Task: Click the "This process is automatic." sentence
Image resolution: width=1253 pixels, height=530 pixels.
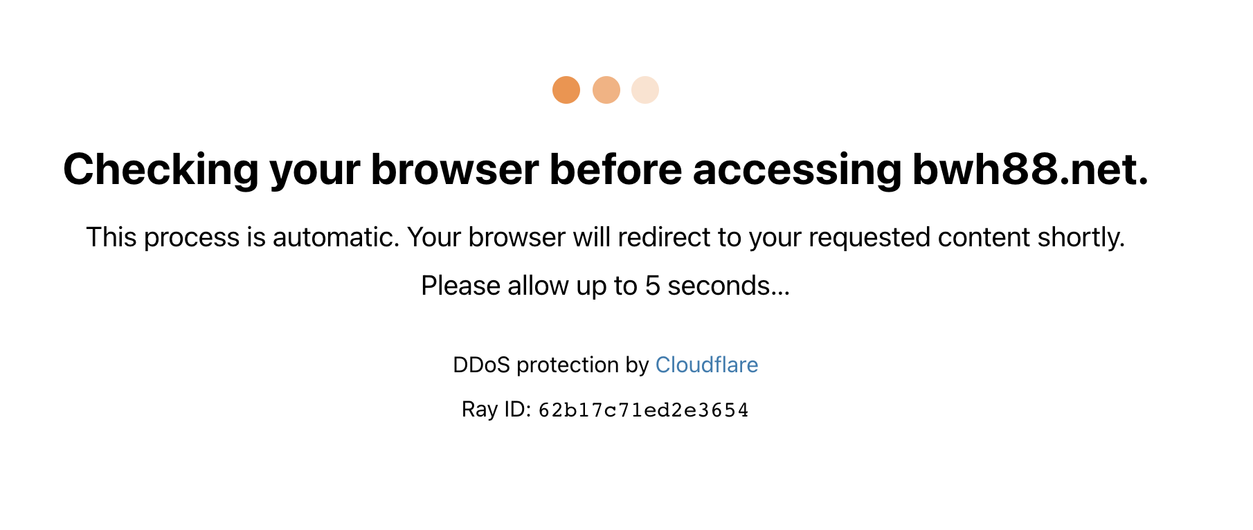Action: [242, 237]
